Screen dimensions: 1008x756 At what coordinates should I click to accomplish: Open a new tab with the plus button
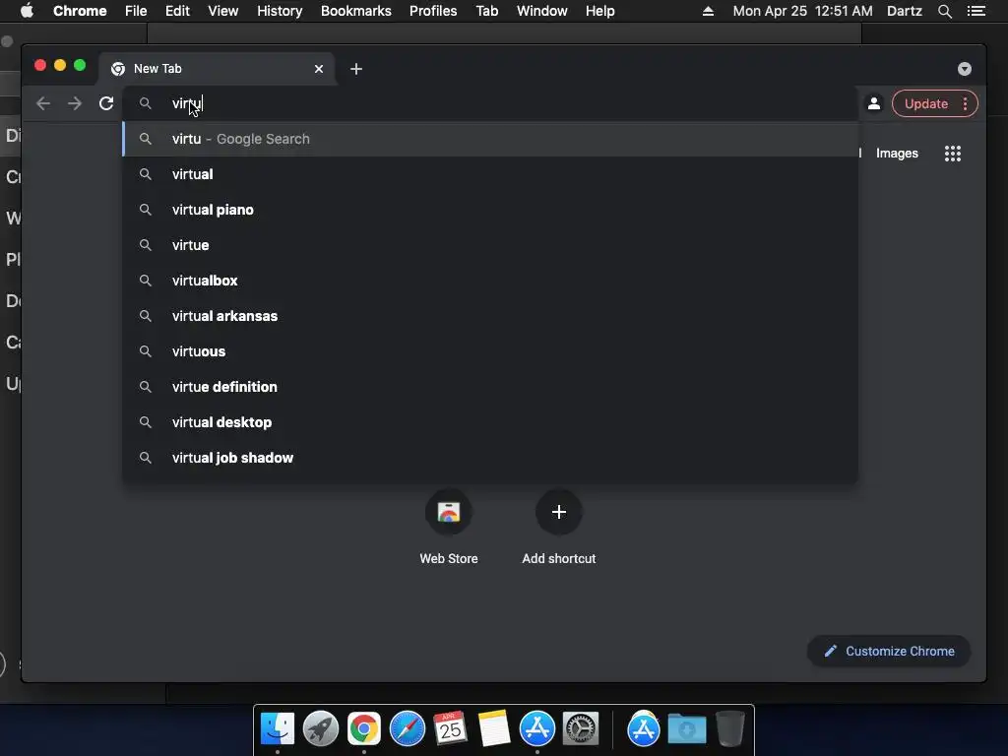tap(356, 69)
